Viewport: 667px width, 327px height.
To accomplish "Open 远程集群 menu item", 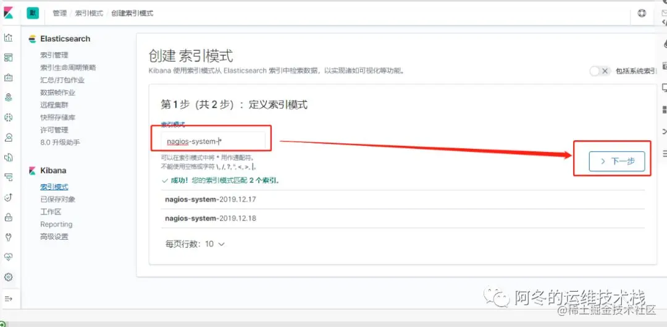I will point(54,104).
